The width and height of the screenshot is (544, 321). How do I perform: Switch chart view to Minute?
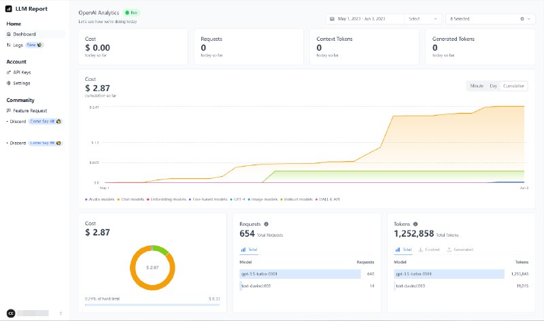pos(476,86)
